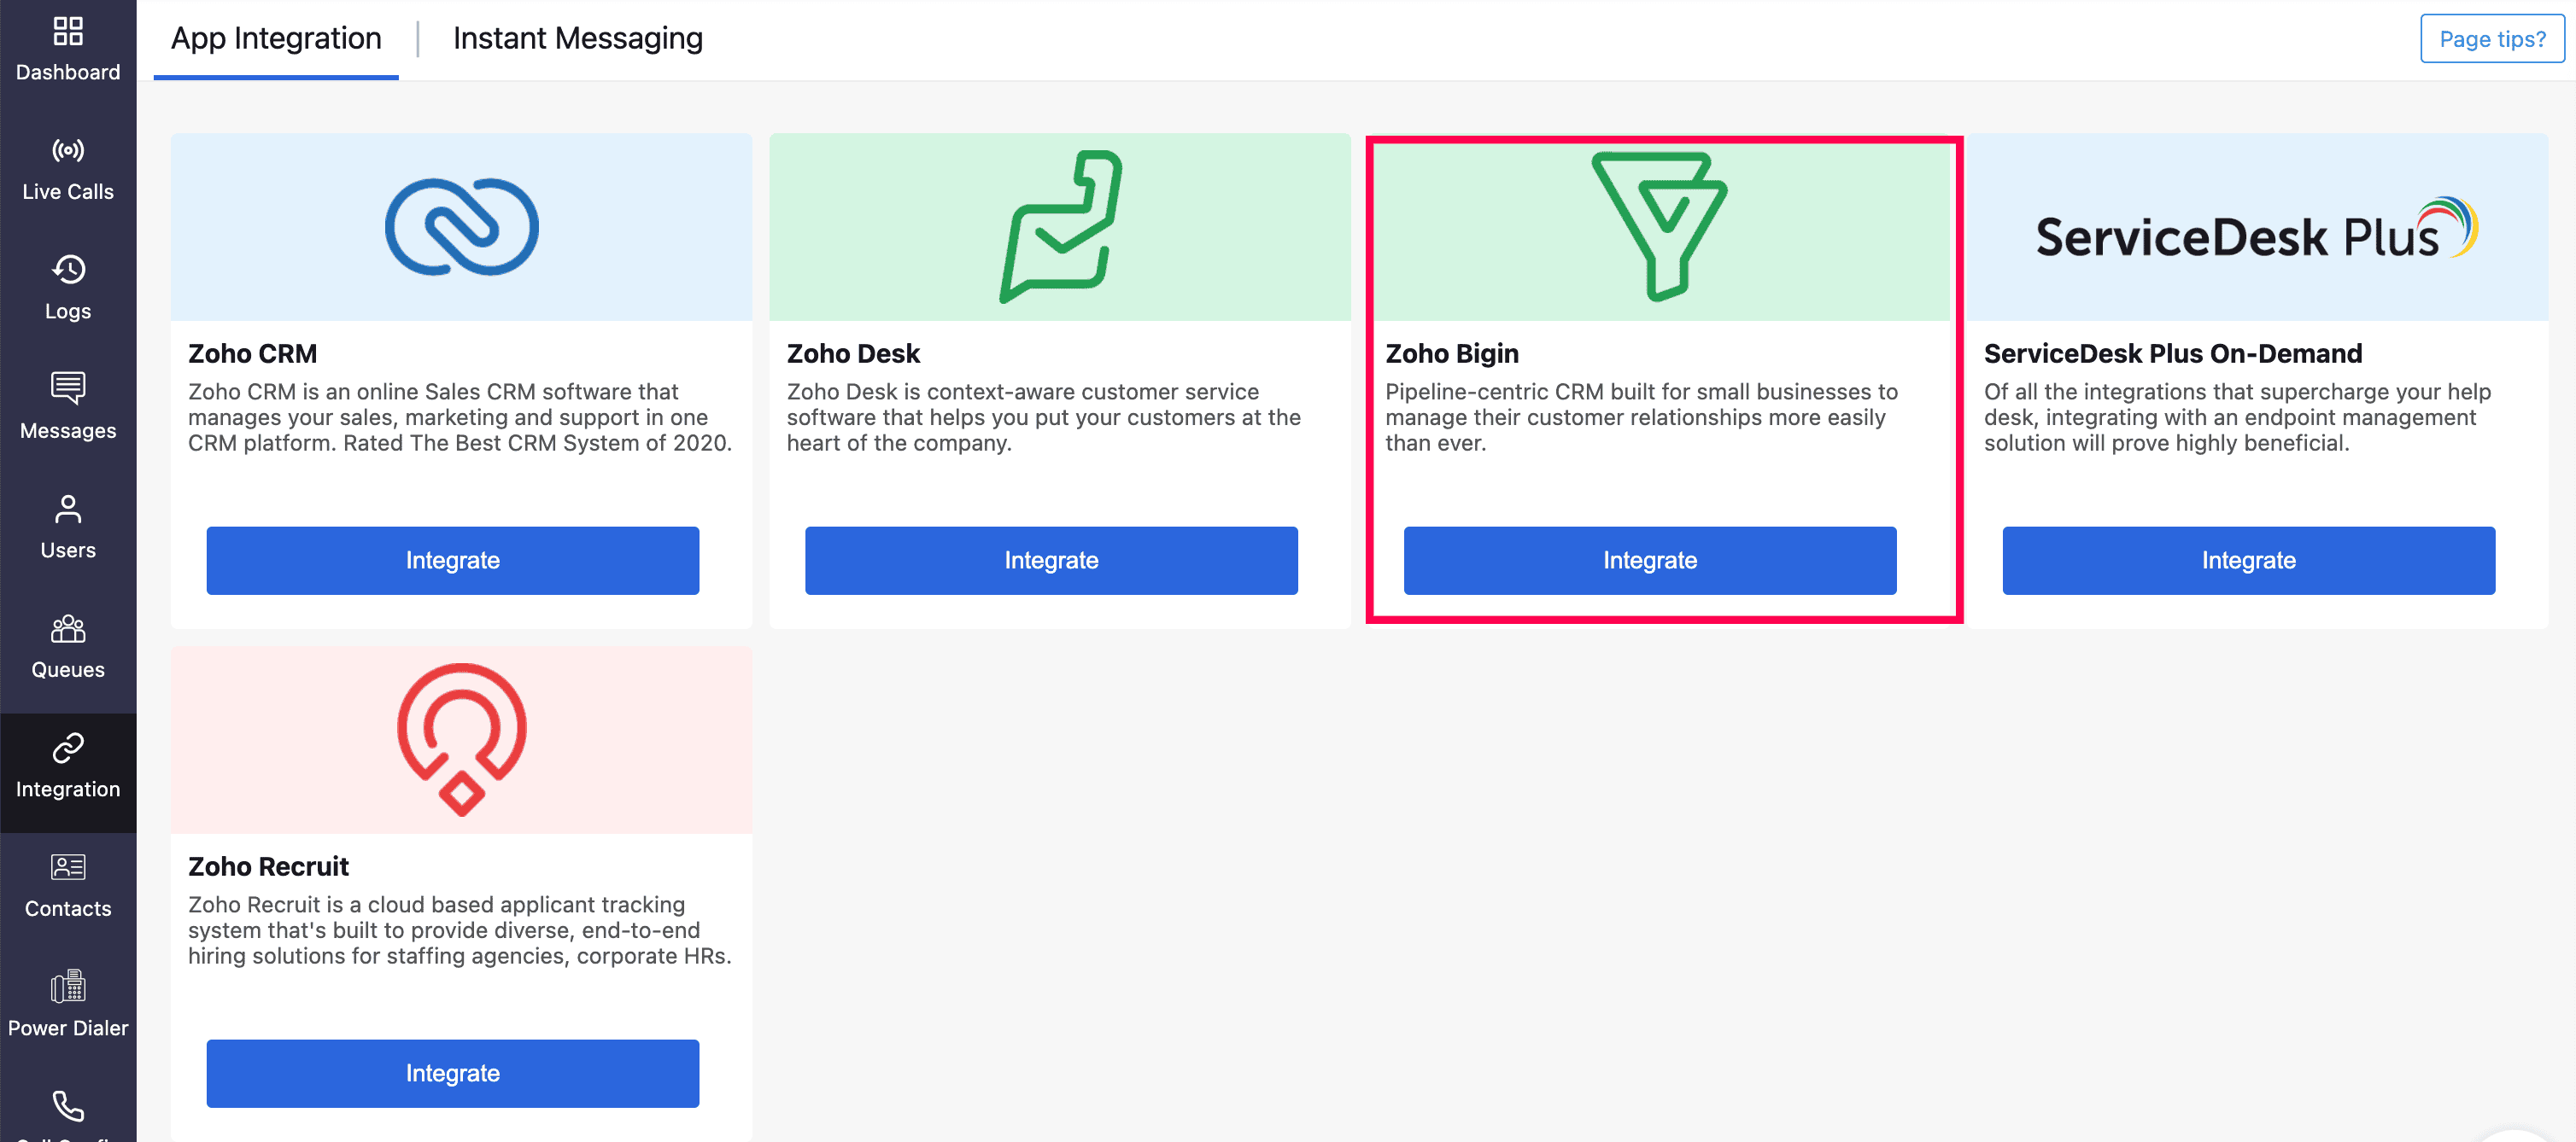Open the Messages section icon
Viewport: 2576px width, 1142px height.
68,387
